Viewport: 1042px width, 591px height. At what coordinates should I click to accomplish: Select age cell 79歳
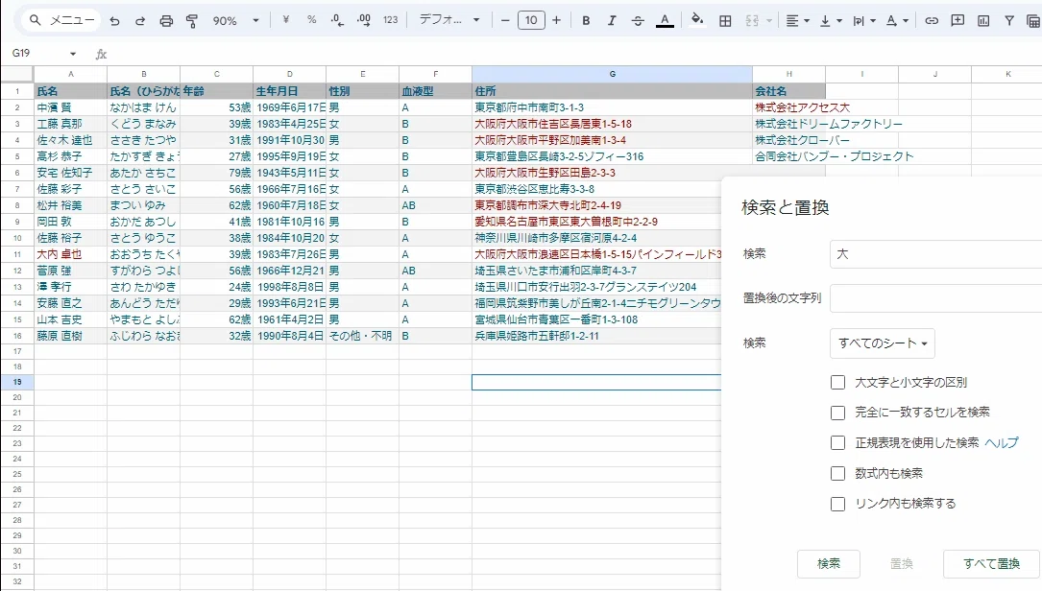click(x=216, y=173)
